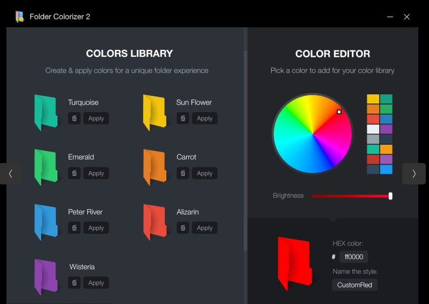Remove the Emerald style via trash icon
429x304 pixels.
(75, 173)
